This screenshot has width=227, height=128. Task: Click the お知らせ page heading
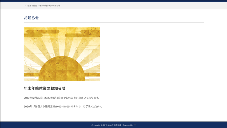click(31, 18)
